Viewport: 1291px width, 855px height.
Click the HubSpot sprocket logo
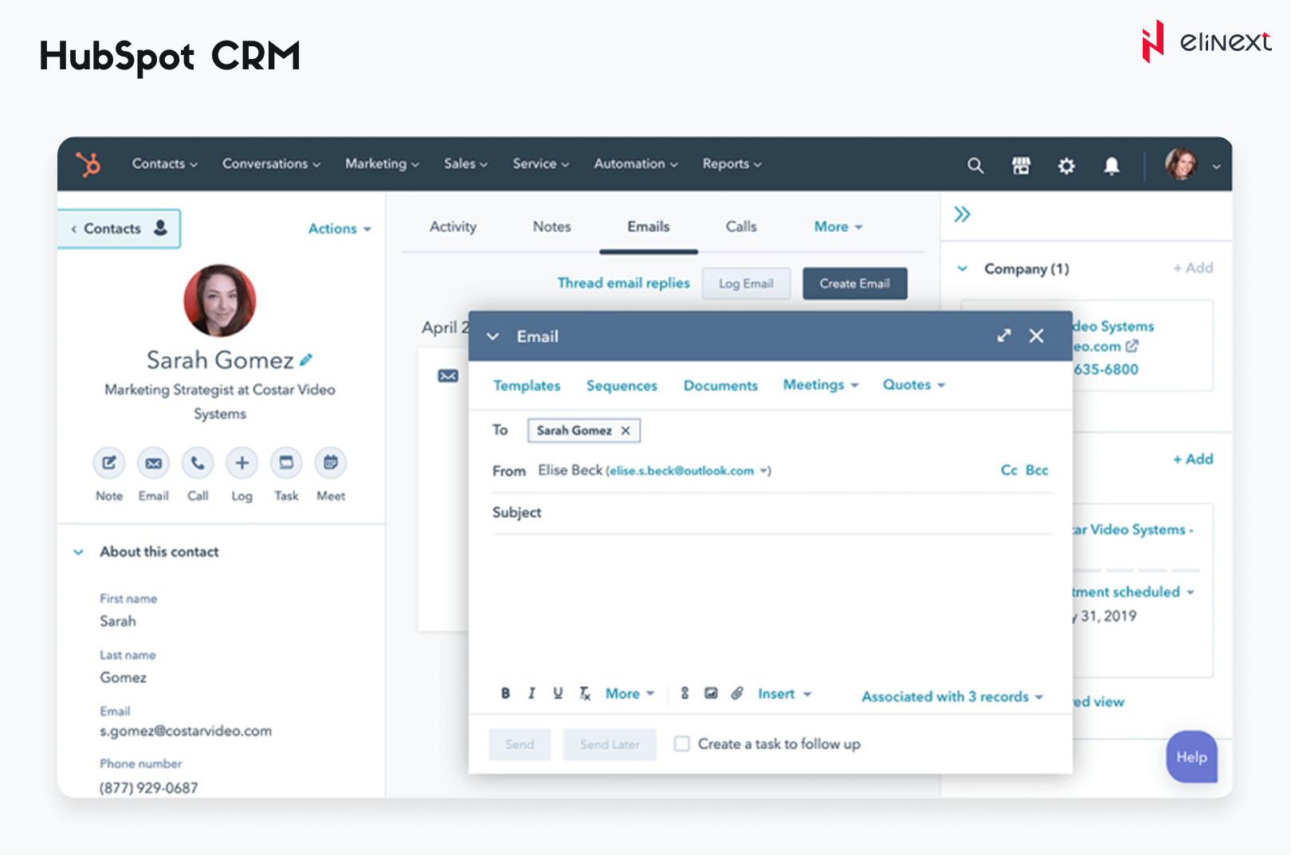[x=88, y=164]
